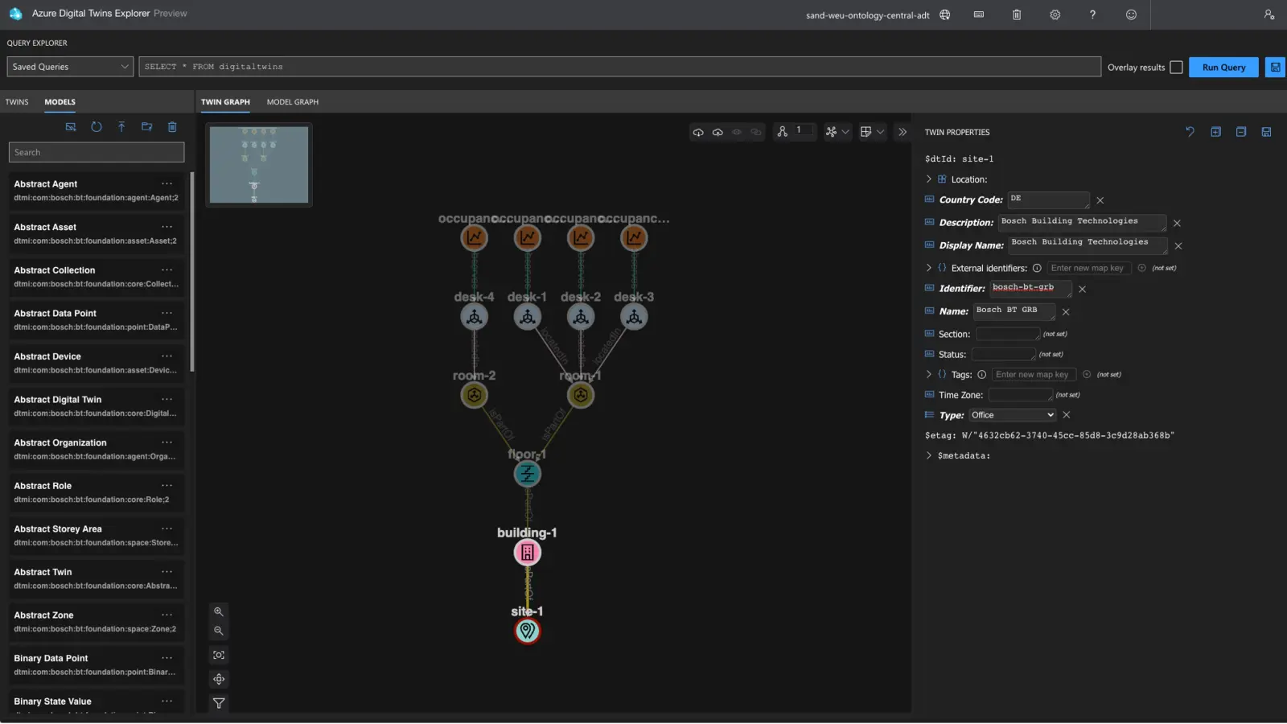Click the pan/navigate graph icon
The image size is (1287, 724).
219,680
